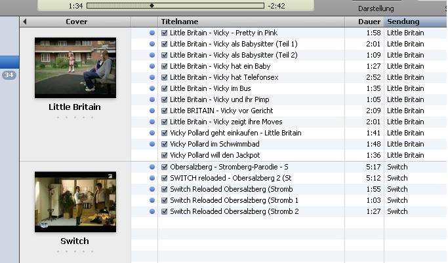Image resolution: width=448 pixels, height=263 pixels.
Task: Click the 34 badge in the sidebar
Action: coord(9,75)
